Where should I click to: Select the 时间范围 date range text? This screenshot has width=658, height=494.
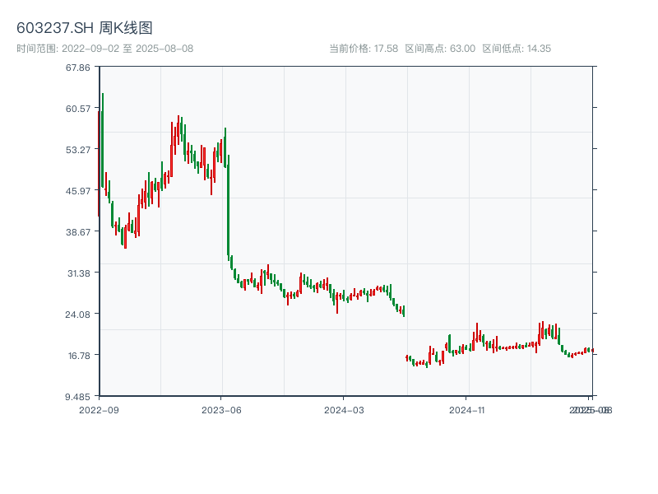pos(104,49)
